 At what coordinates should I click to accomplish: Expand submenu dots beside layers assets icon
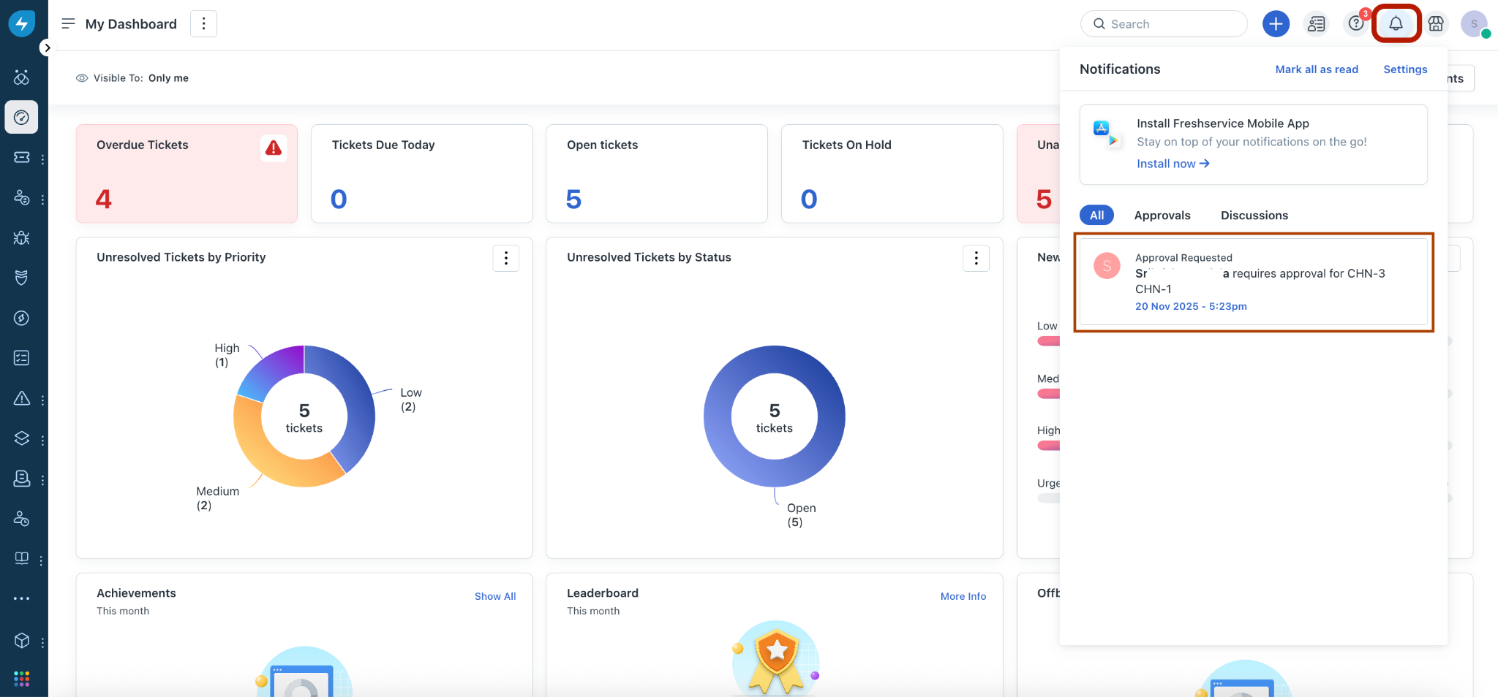pos(42,441)
